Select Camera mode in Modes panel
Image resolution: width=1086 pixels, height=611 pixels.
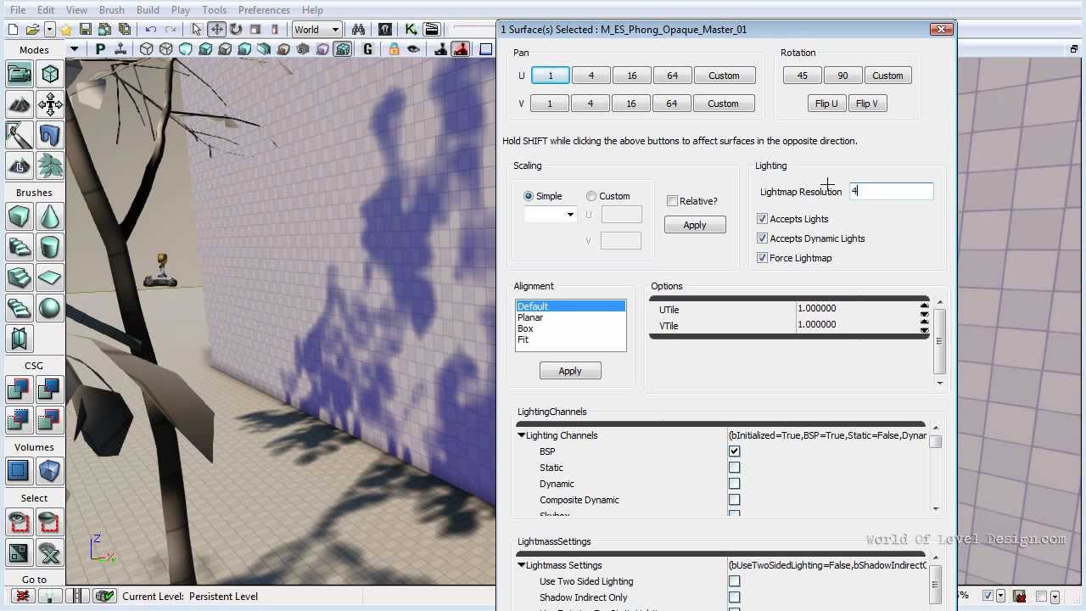pyautogui.click(x=19, y=75)
